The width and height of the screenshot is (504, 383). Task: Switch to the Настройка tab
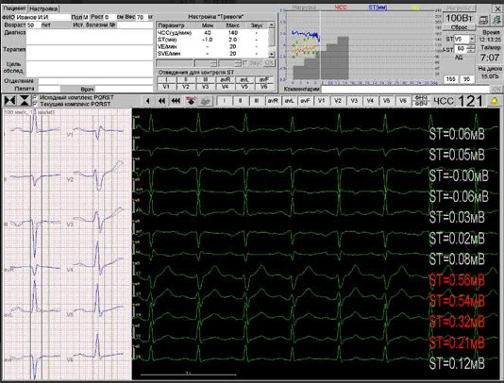[x=43, y=8]
